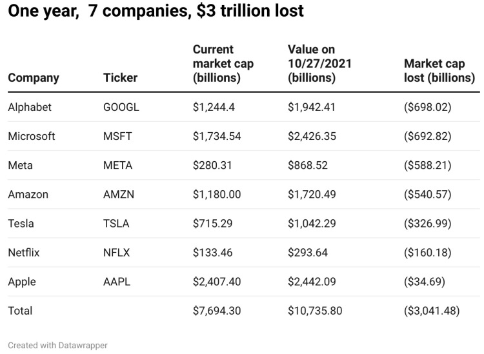Click Meta's current market cap of $280.31
484x354 pixels.
[x=212, y=165]
